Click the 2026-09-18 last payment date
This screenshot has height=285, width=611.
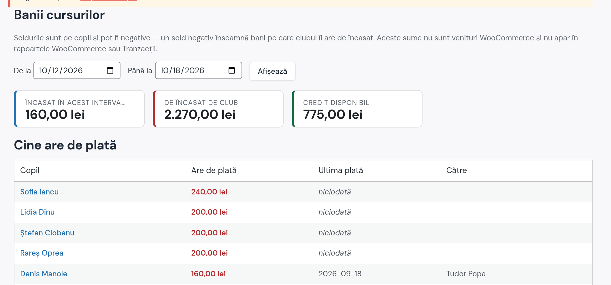(340, 274)
